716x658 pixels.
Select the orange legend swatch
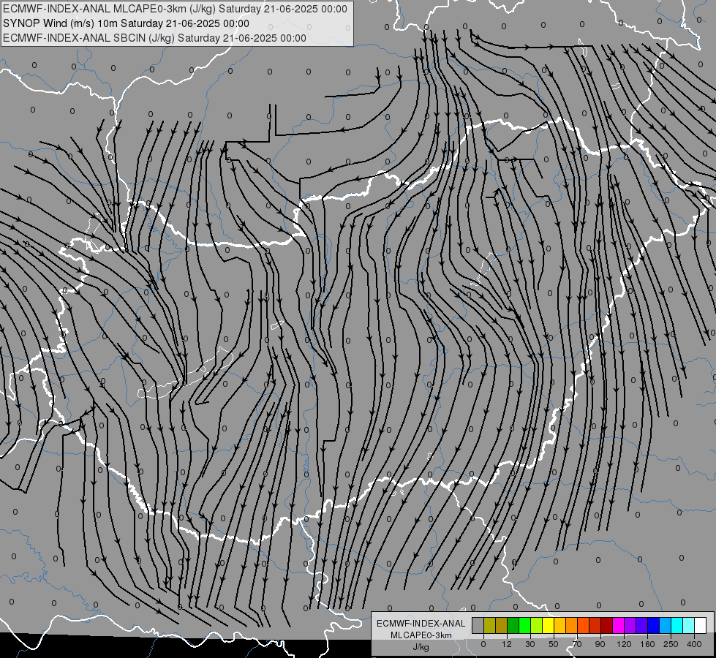point(572,625)
